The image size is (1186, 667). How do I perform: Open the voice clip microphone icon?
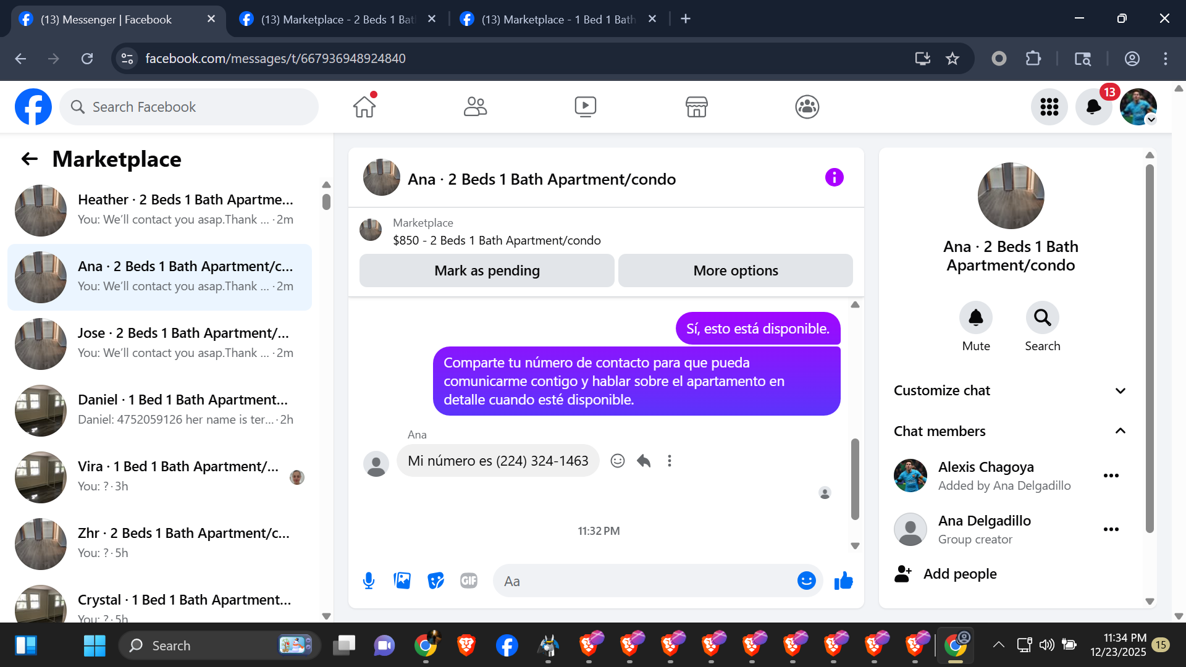tap(369, 581)
